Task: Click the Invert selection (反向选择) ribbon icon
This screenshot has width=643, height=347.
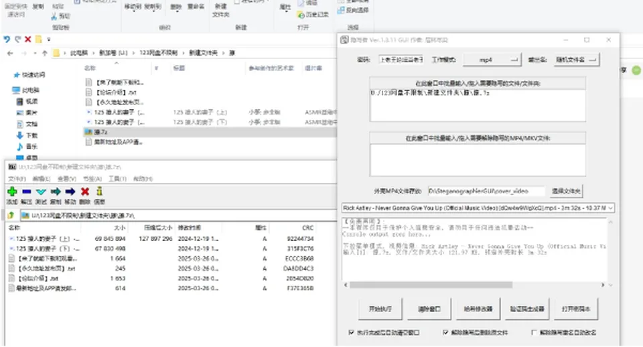Action: [340, 10]
